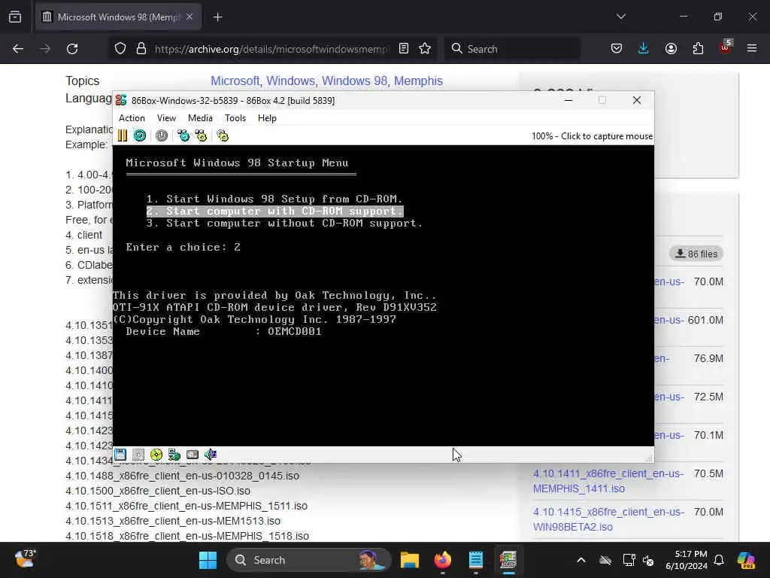Open the Windows topic link

(x=290, y=81)
